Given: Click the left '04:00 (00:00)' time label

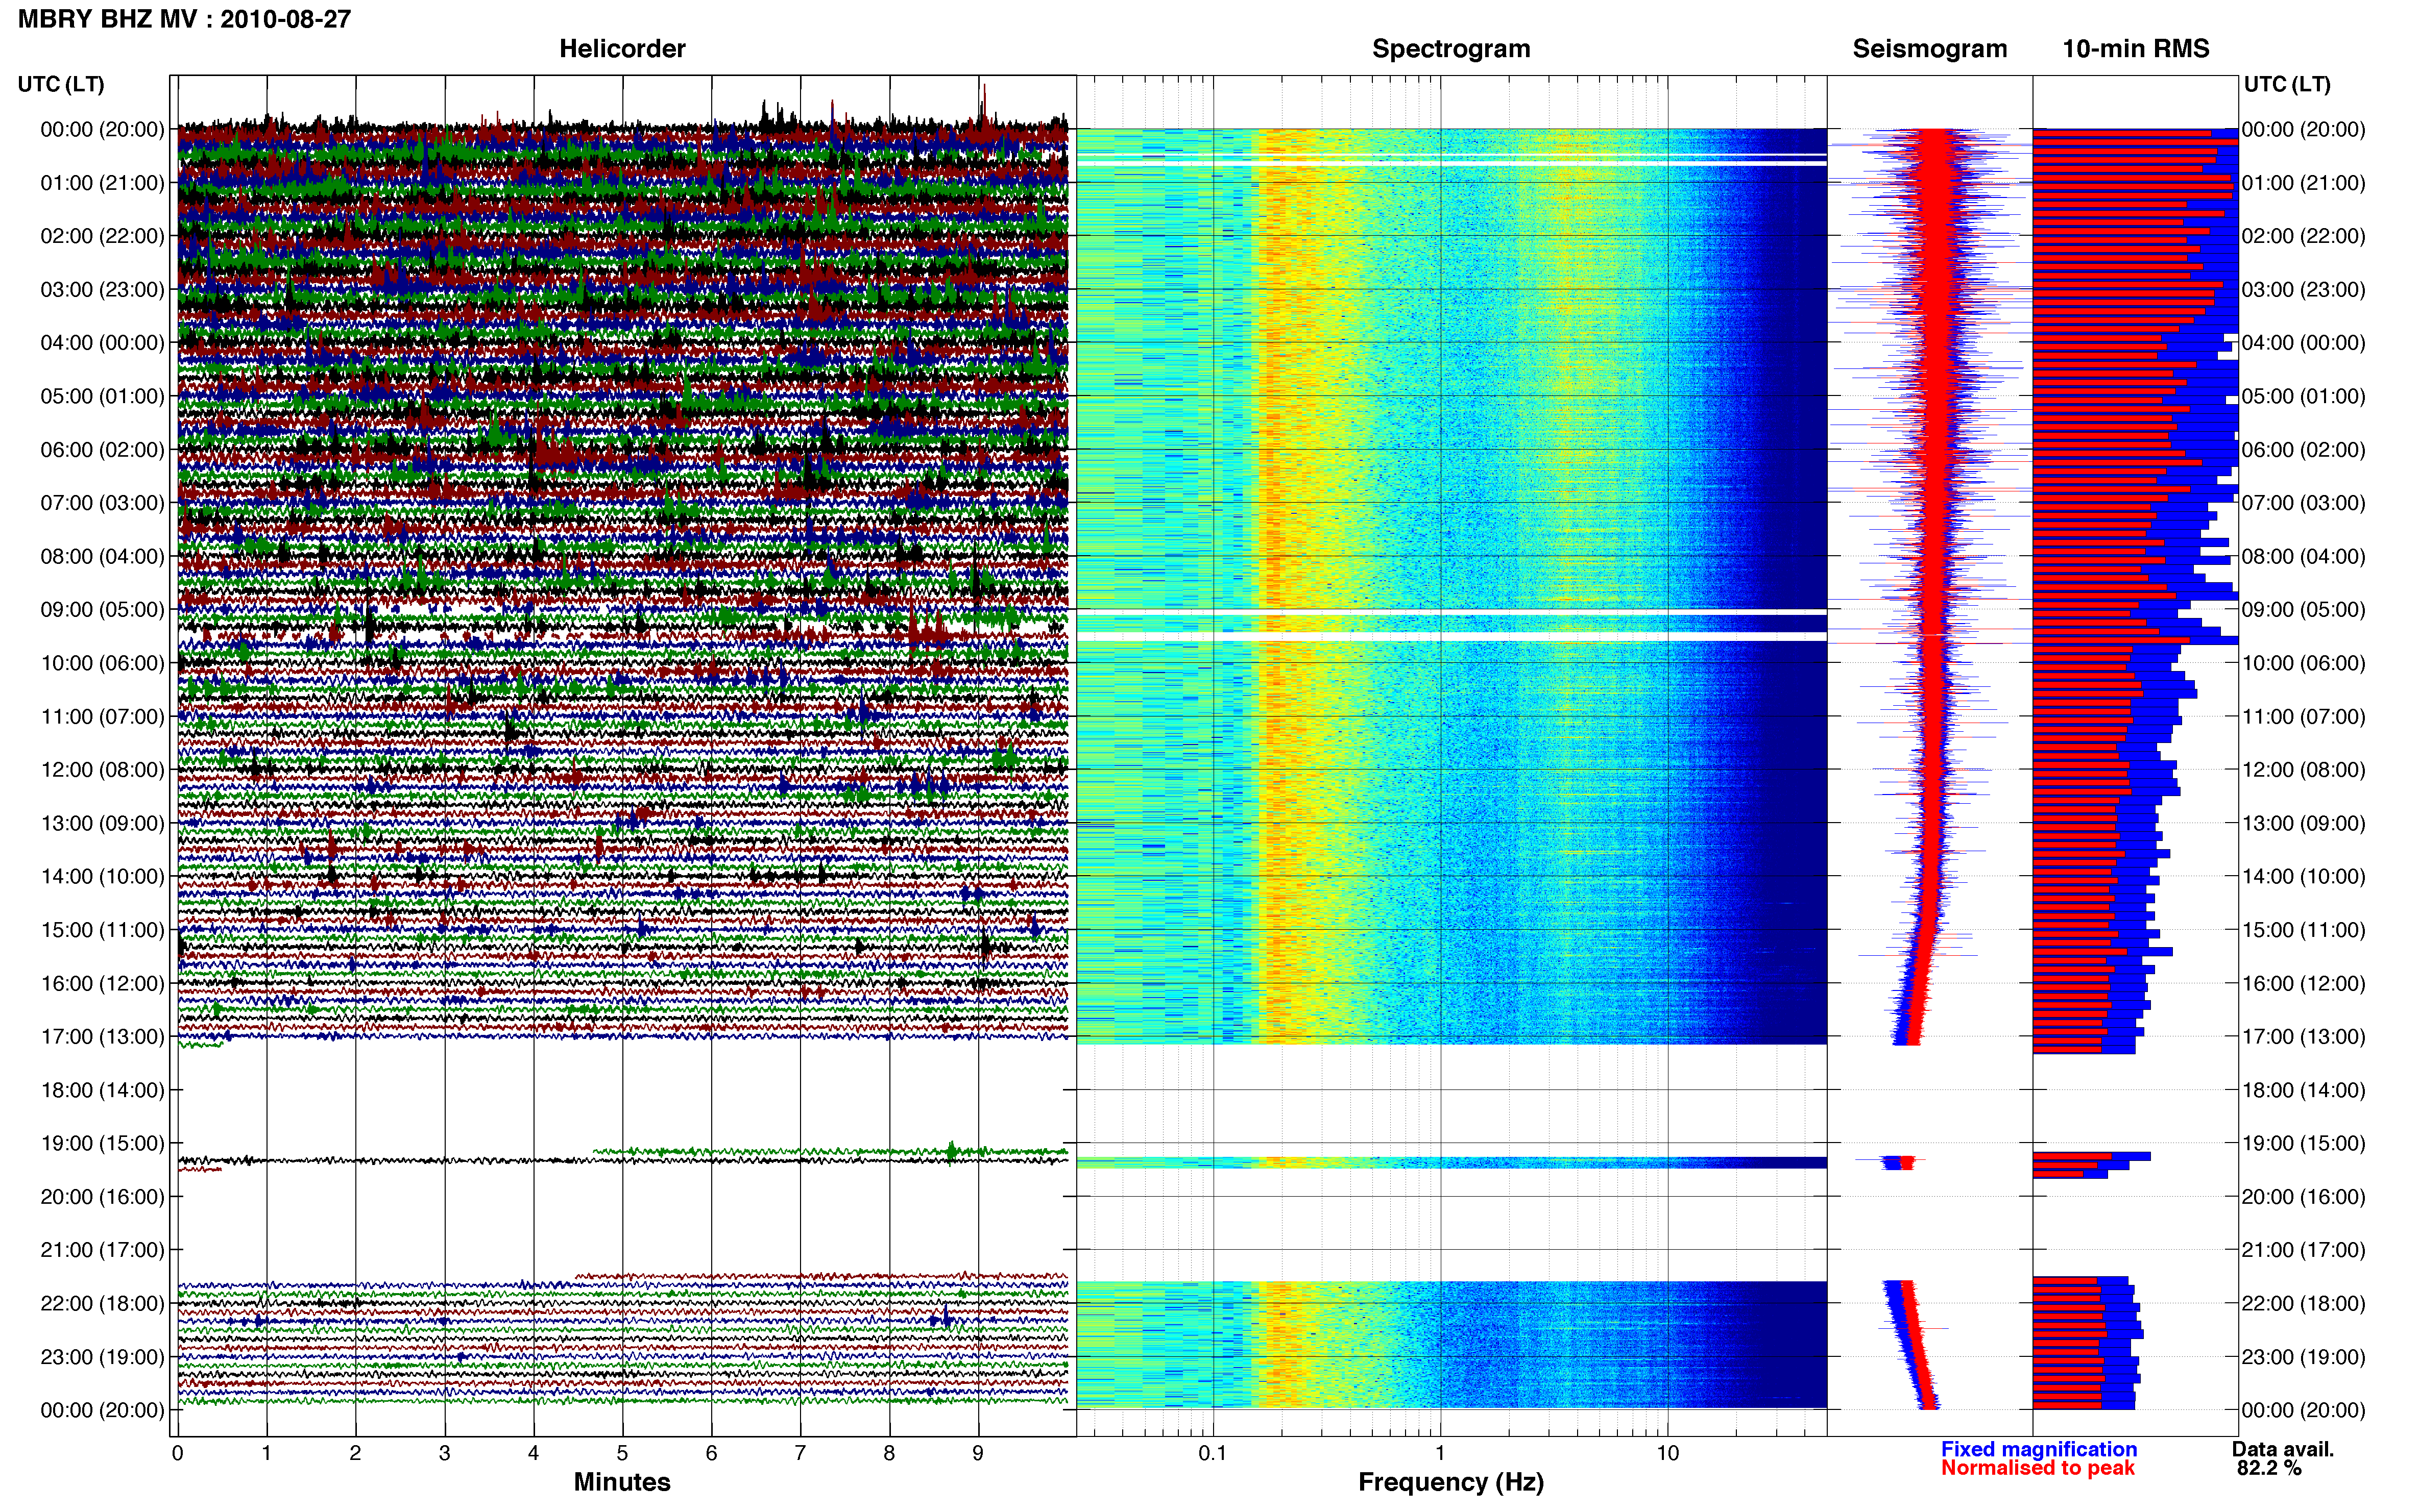Looking at the screenshot, I should tap(102, 343).
